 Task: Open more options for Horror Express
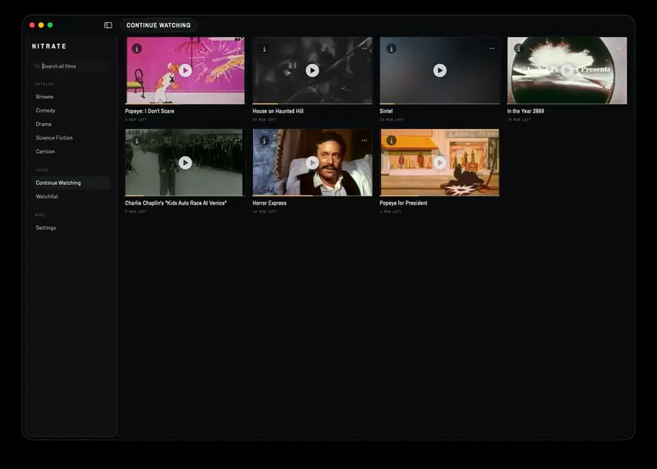[365, 140]
